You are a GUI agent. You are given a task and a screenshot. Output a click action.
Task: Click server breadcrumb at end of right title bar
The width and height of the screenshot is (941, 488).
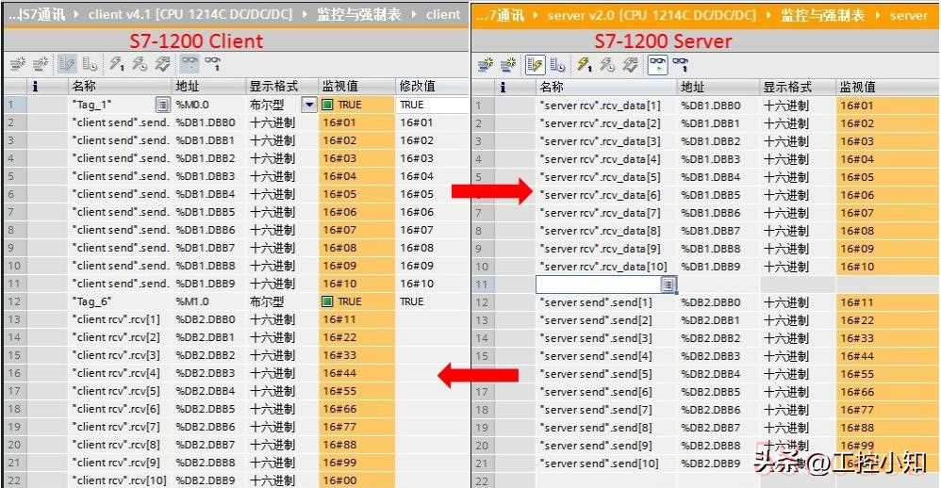tap(909, 16)
